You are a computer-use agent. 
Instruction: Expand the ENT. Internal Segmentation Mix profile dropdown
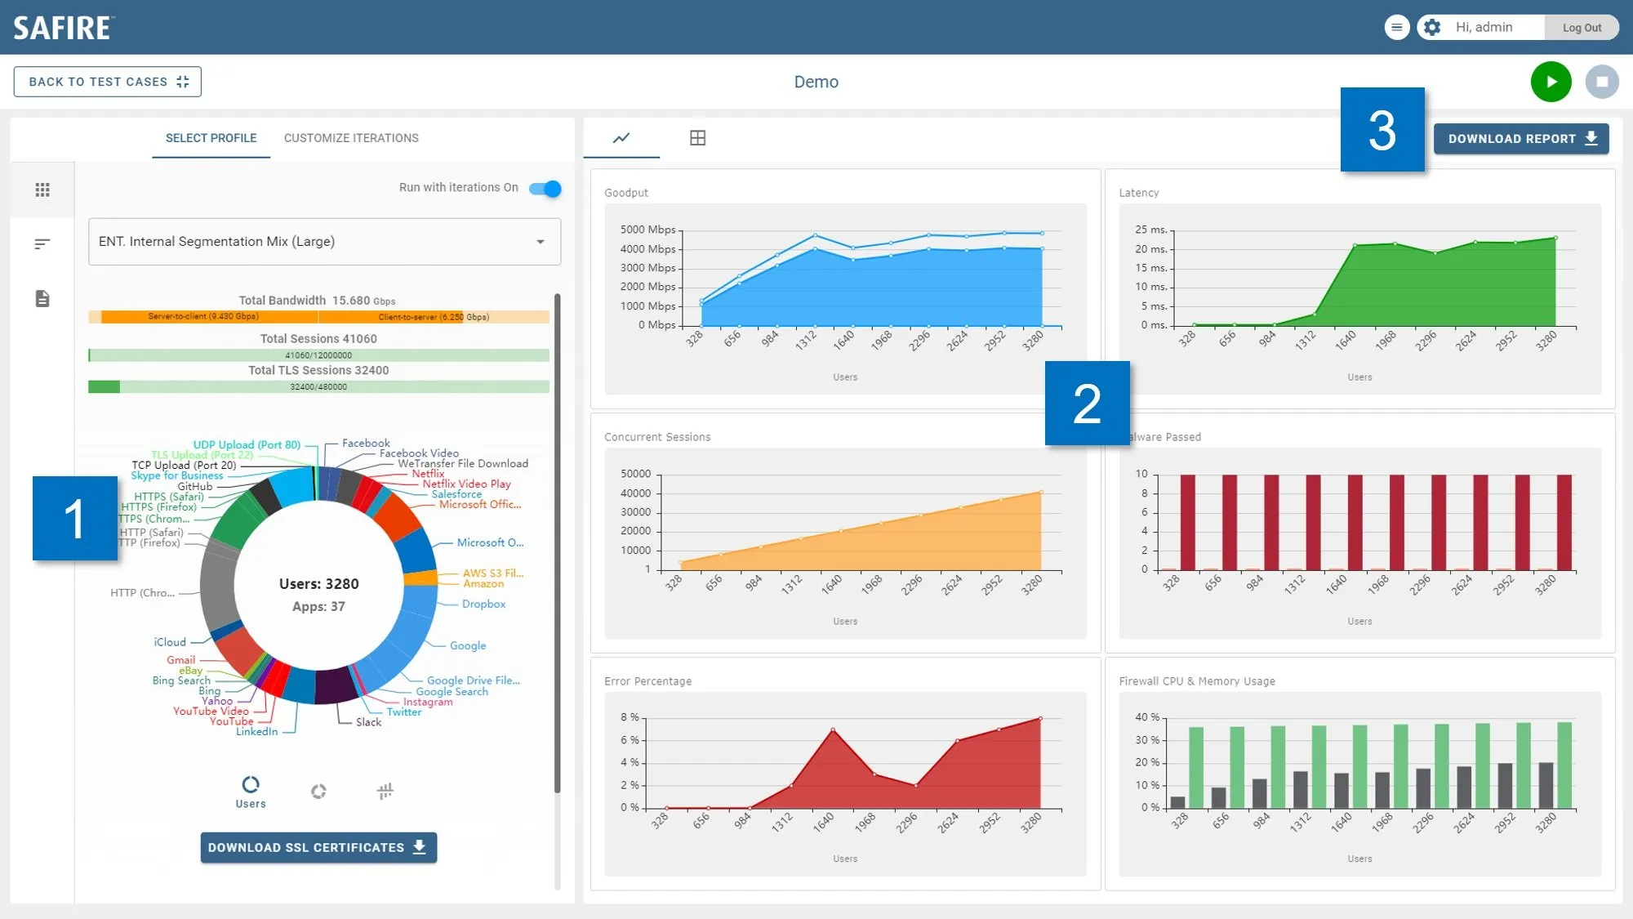tap(324, 241)
